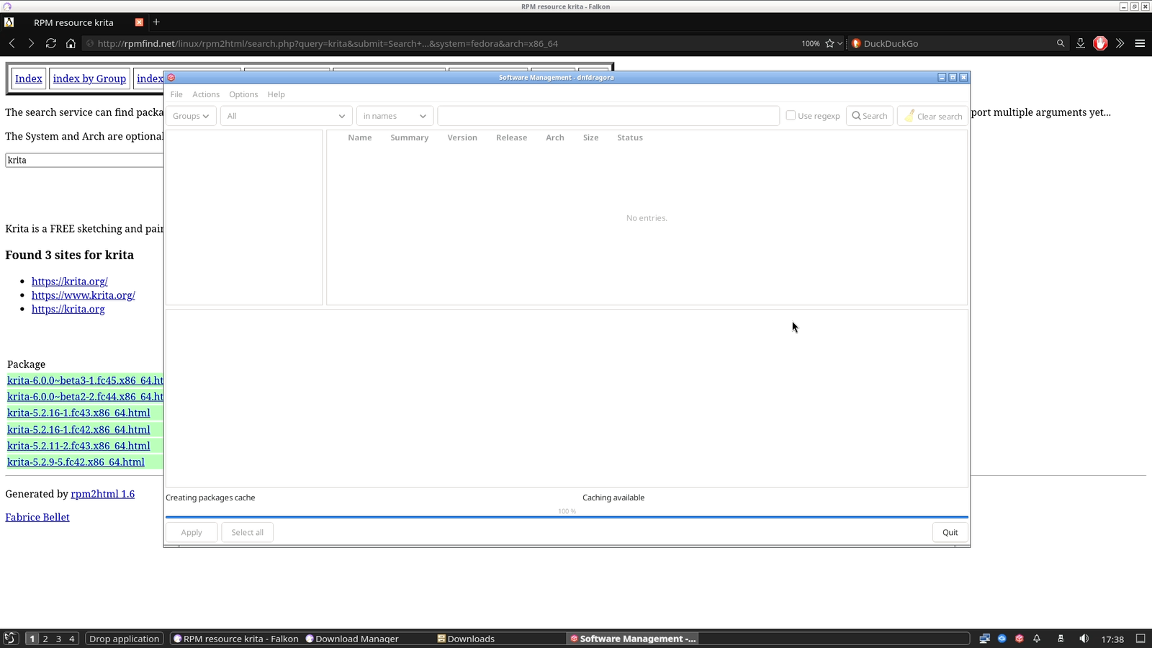Click the Clear search button

(x=932, y=116)
